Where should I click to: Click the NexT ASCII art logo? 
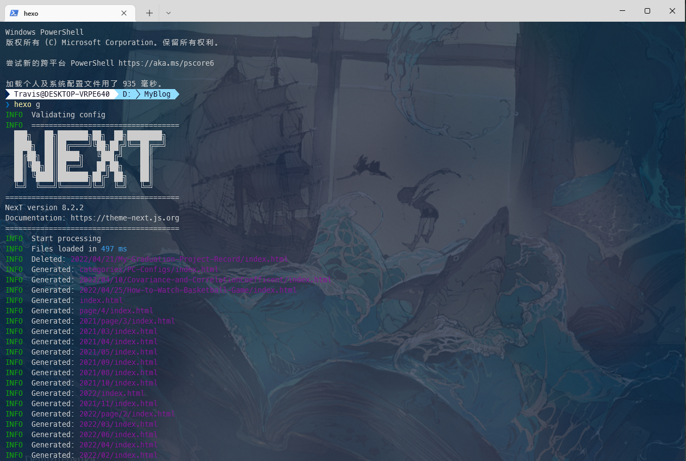point(89,159)
